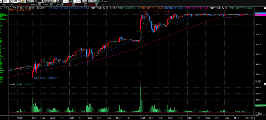
Task: Click the 売 sell label in quote bar
Action: (x=40, y=5)
